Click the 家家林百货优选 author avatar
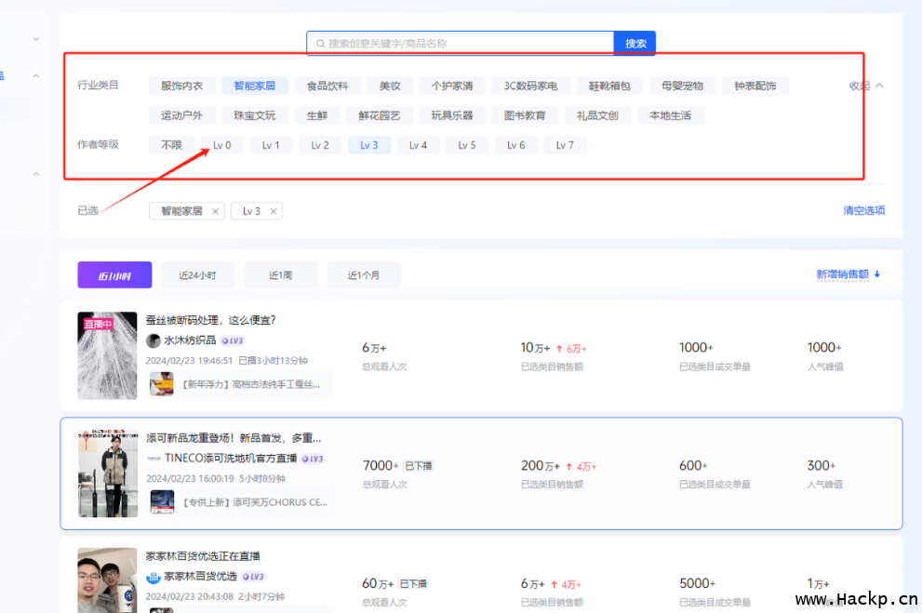This screenshot has width=922, height=613. [154, 577]
